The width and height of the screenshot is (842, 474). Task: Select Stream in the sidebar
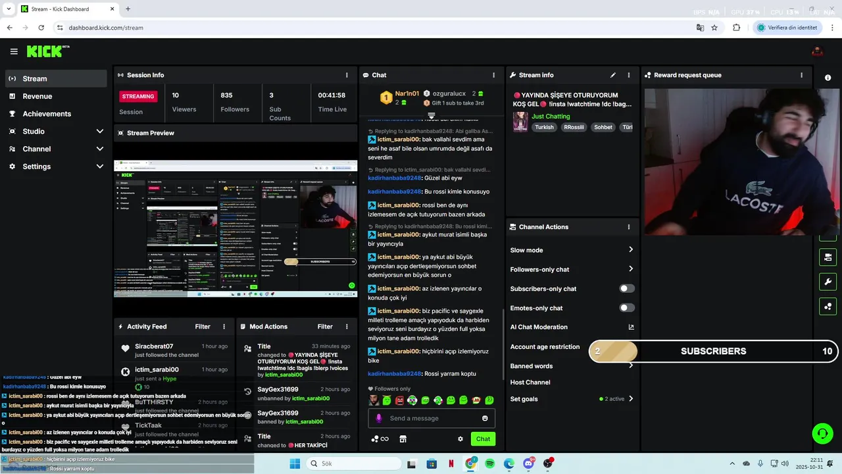pos(56,78)
